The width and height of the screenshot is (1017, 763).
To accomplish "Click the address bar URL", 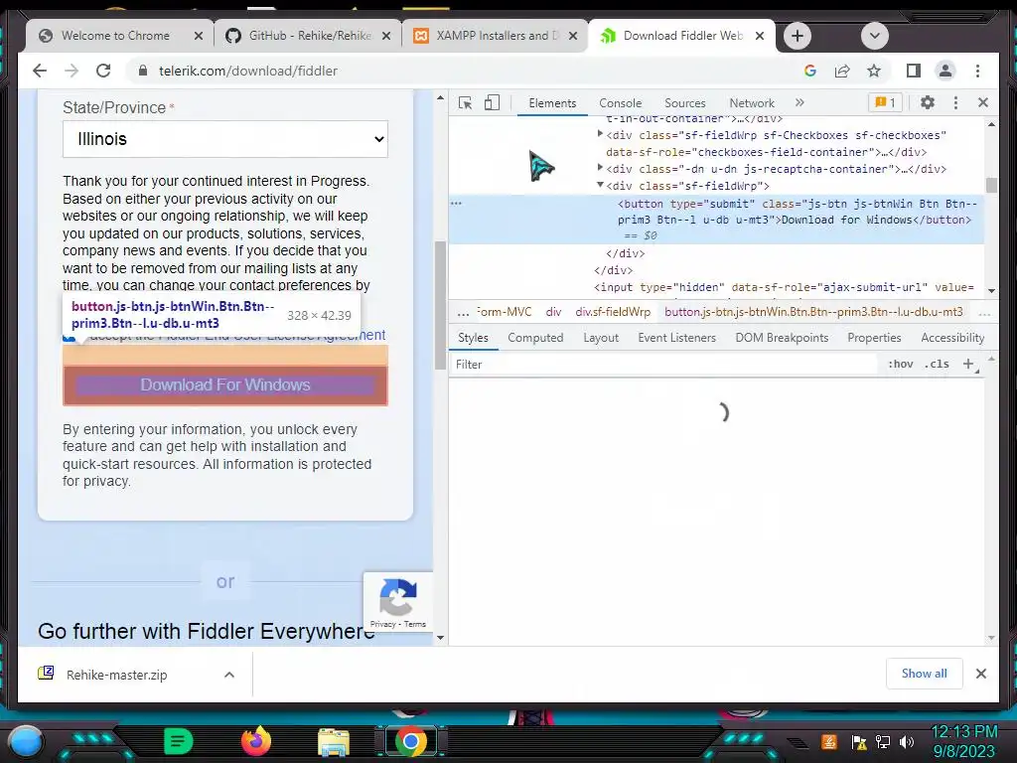I will [x=247, y=71].
